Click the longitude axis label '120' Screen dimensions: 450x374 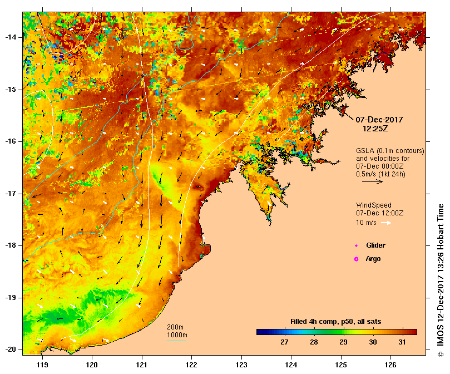92,365
